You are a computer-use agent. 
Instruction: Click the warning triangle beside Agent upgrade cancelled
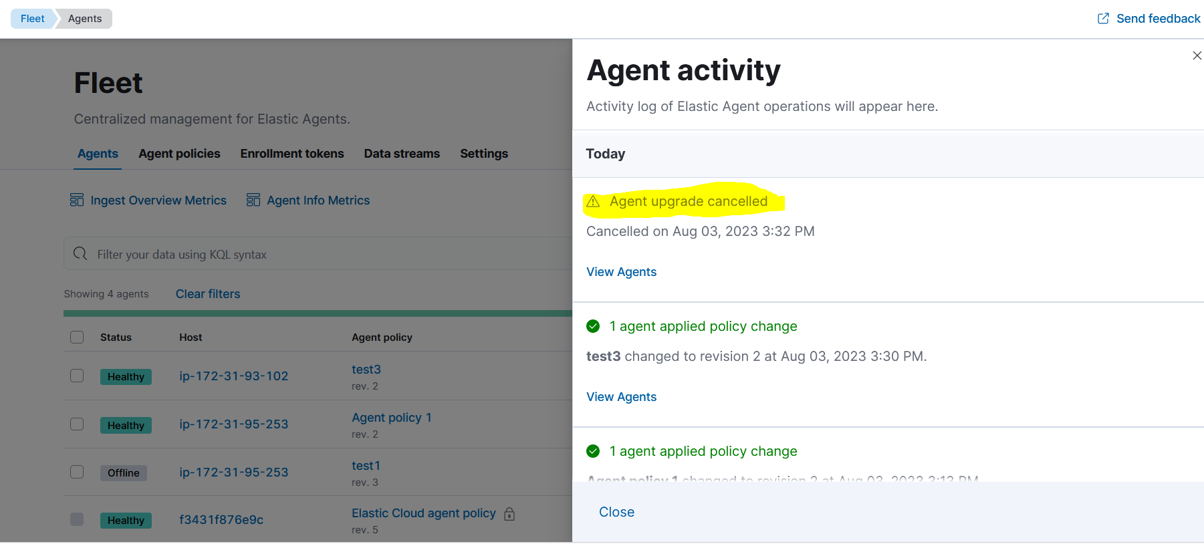(594, 201)
